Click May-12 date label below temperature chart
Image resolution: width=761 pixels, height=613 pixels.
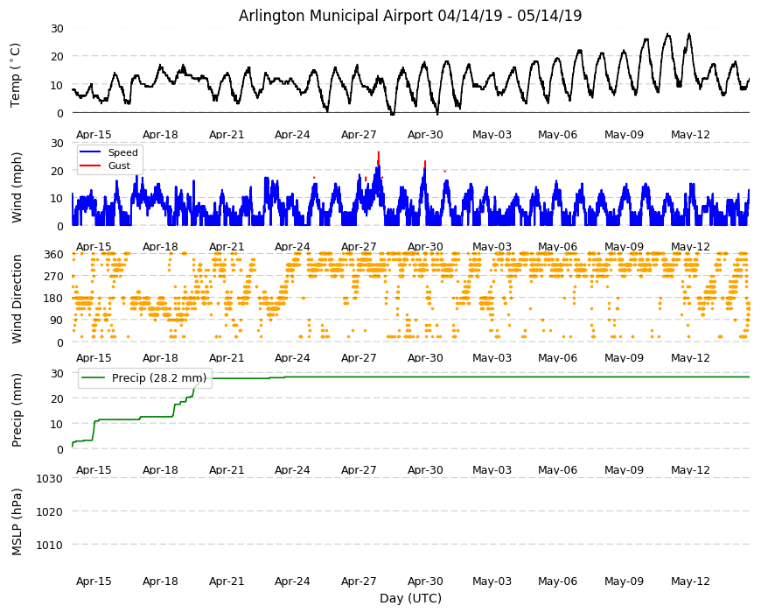point(691,135)
